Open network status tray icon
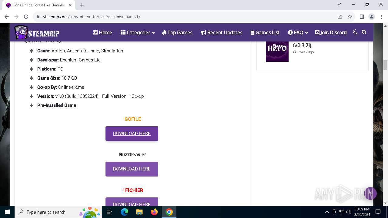 342,212
